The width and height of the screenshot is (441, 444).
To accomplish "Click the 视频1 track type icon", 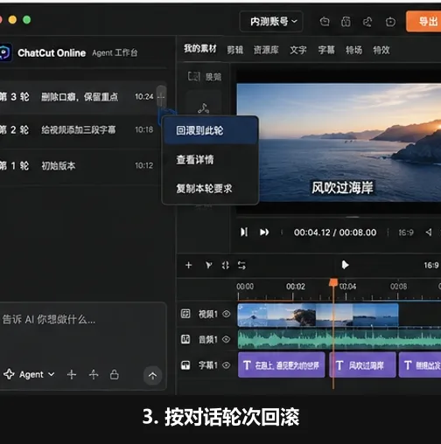I will click(x=185, y=314).
